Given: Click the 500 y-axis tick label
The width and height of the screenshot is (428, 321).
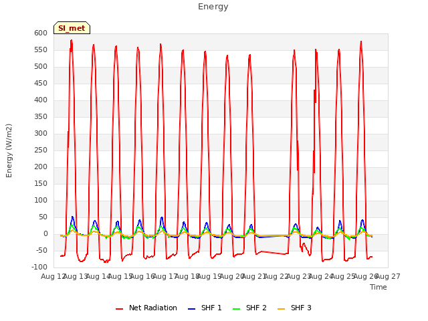Looking at the screenshot, I should 41,67.
